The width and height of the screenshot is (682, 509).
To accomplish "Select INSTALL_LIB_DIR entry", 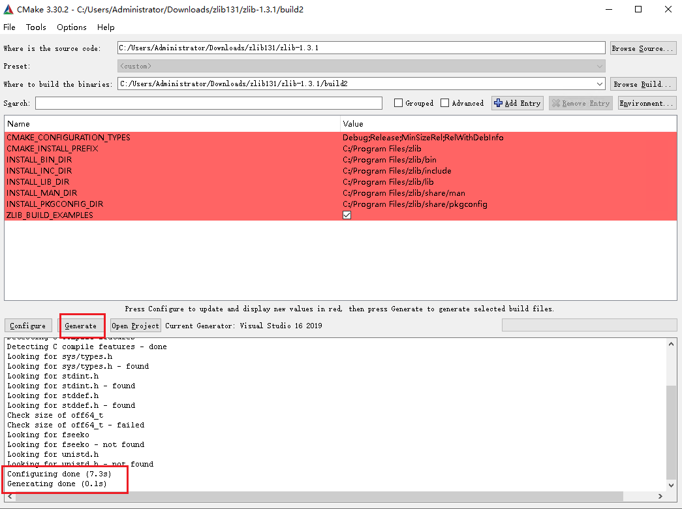I will (38, 182).
